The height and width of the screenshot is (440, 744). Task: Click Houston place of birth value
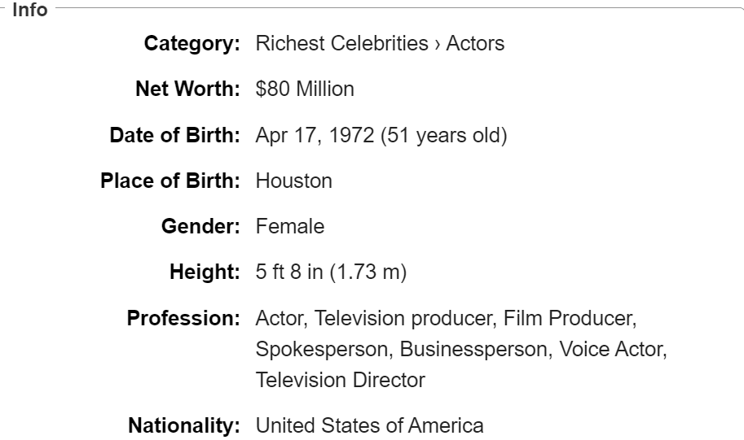293,181
